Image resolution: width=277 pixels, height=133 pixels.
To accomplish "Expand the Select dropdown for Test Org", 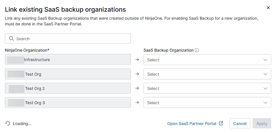I will click(207, 74).
